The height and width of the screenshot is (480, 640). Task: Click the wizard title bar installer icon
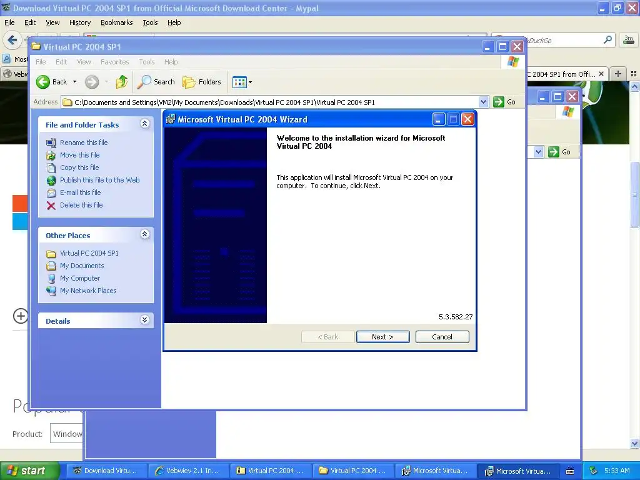170,119
